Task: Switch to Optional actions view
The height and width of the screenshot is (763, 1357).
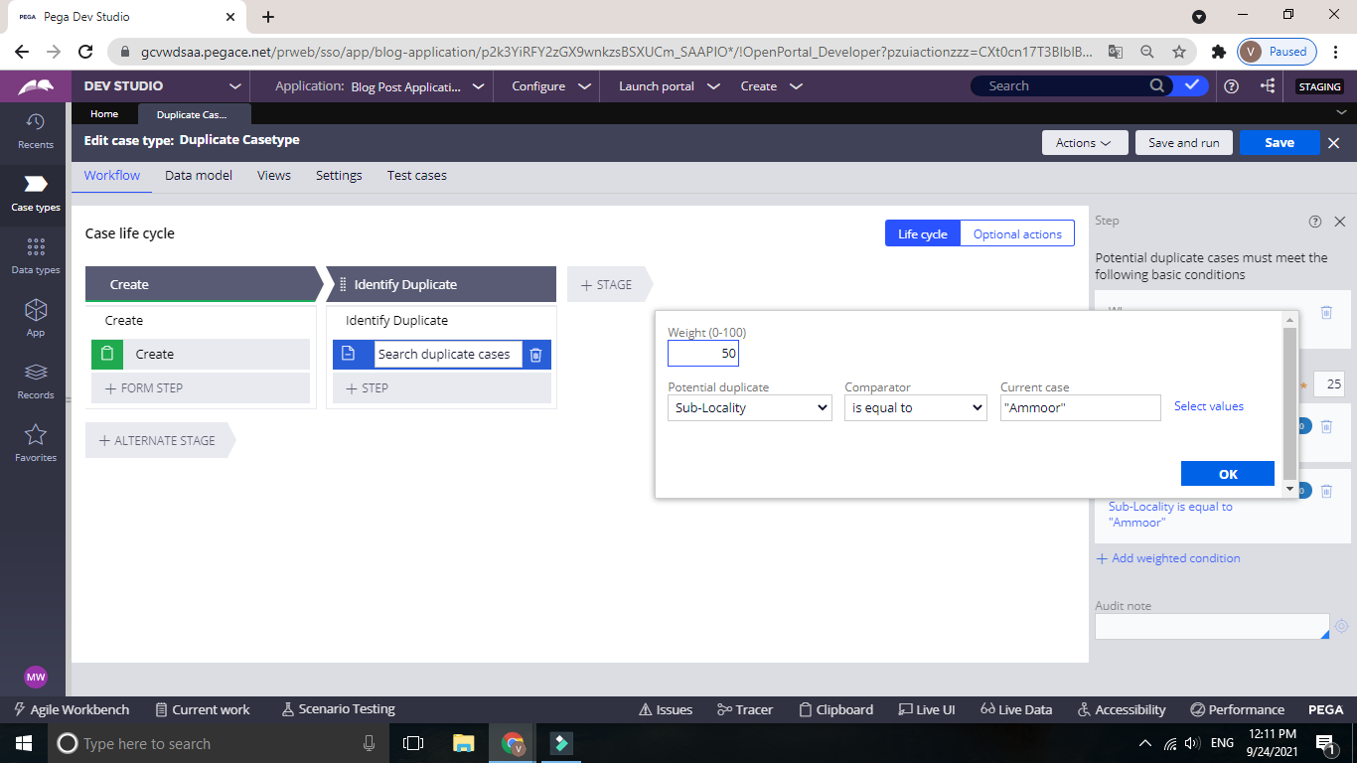Action: pos(1017,233)
